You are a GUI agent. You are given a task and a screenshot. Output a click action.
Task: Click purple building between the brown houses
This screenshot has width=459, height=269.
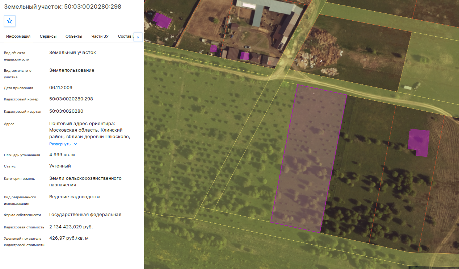pyautogui.click(x=245, y=56)
